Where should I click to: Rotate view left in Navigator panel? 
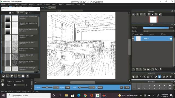pos(149,14)
